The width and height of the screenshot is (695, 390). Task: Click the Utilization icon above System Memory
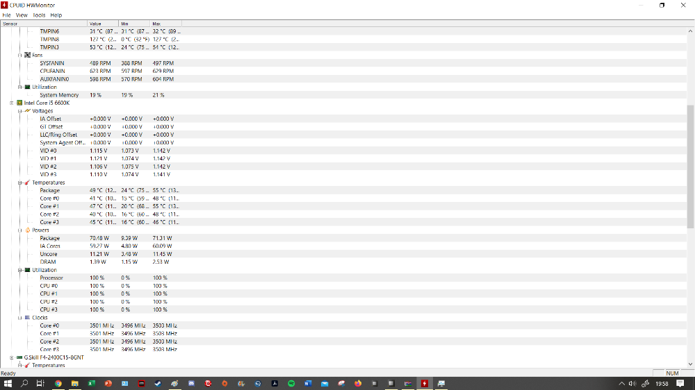click(x=28, y=87)
